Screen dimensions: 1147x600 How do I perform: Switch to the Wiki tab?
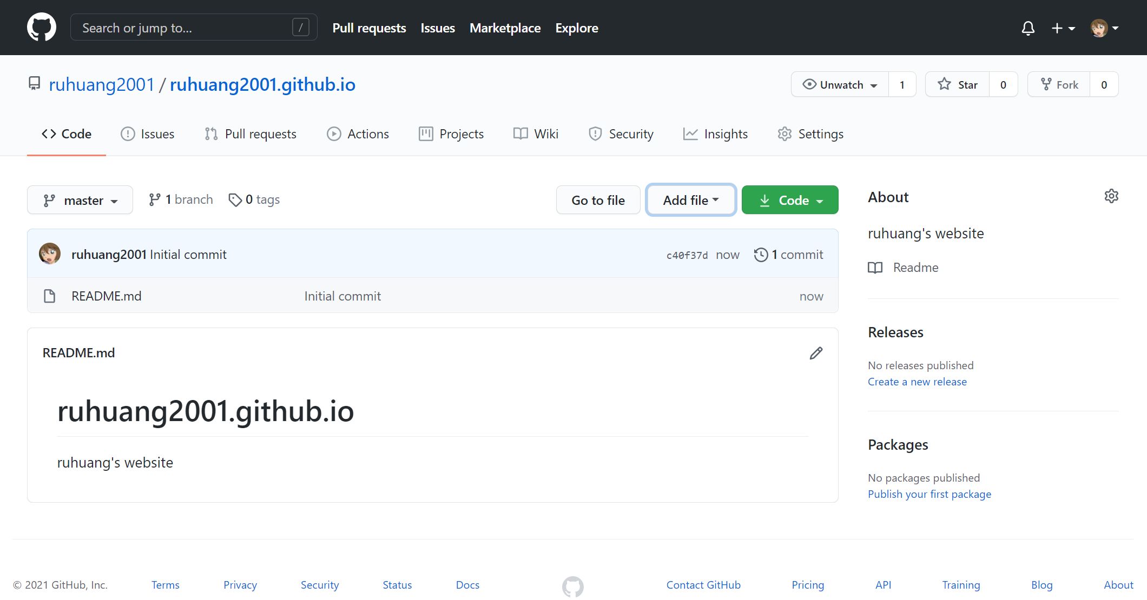point(536,134)
